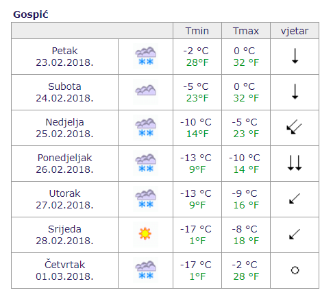Click the Tmax column header
Viewport: 333px width, 299px height.
pos(246,31)
